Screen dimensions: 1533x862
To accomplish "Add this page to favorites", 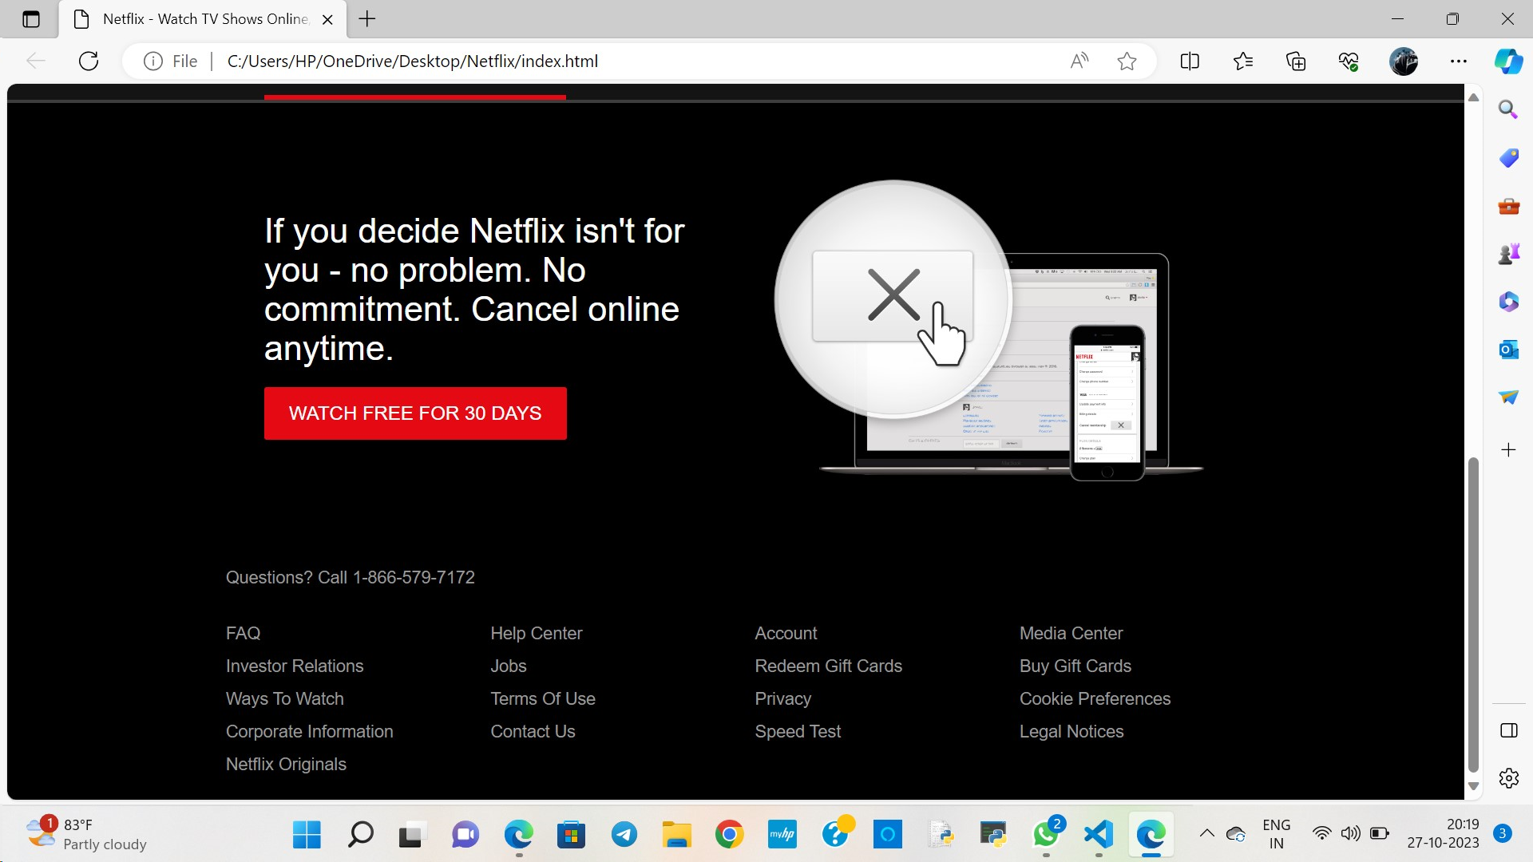I will 1127,61.
